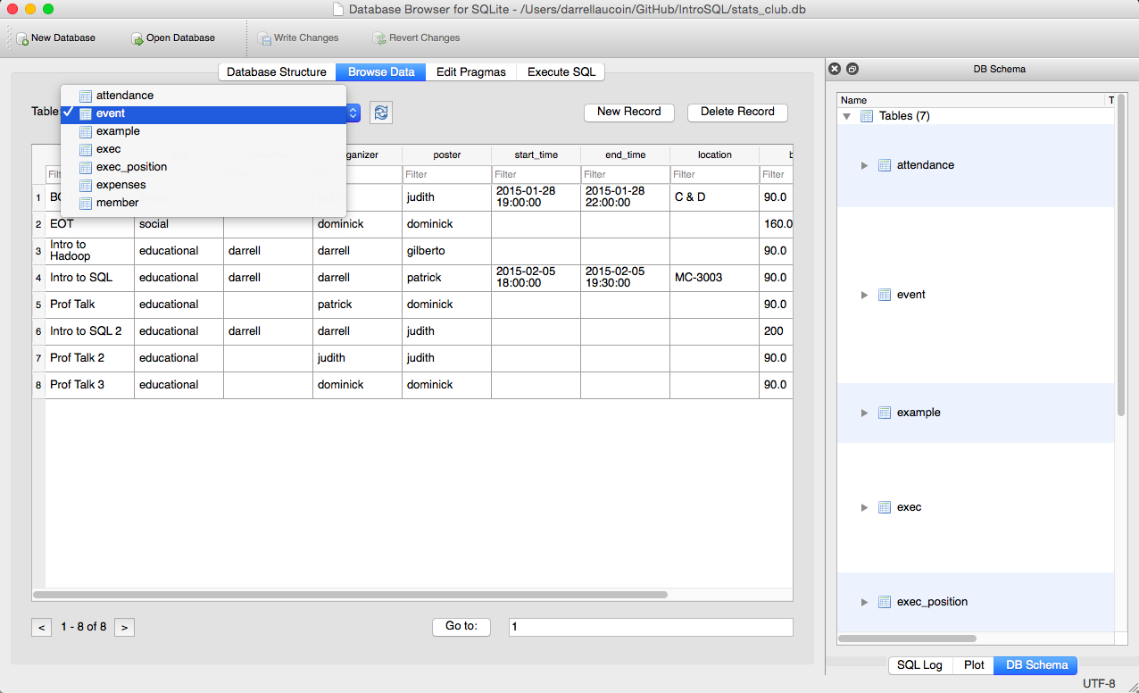Open the SQL Log panel tab
Image resolution: width=1139 pixels, height=693 pixels.
point(919,665)
